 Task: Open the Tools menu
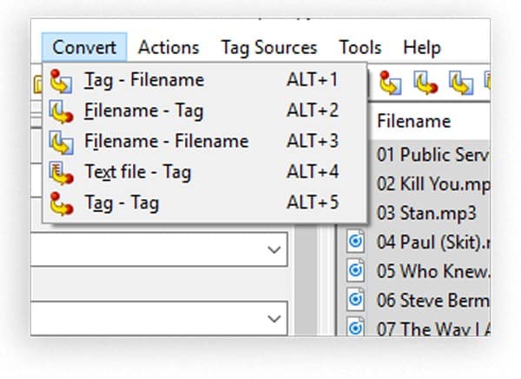pyautogui.click(x=360, y=47)
